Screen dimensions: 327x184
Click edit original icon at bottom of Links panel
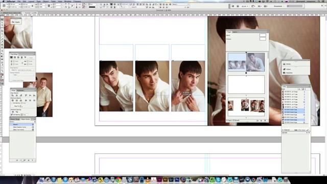tap(308, 130)
